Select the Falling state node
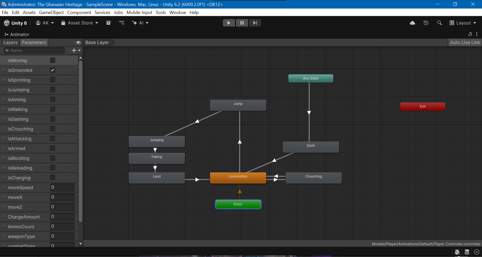Viewport: 482px width, 257px height. 157,158
